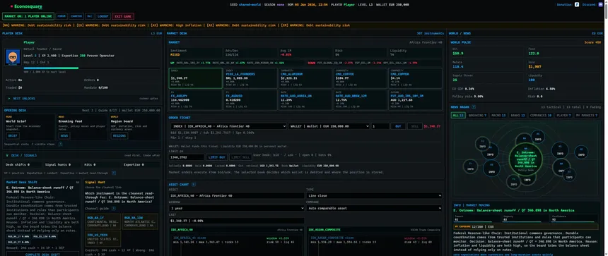Click the EXIT GAME button
The image size is (608, 256).
click(123, 16)
